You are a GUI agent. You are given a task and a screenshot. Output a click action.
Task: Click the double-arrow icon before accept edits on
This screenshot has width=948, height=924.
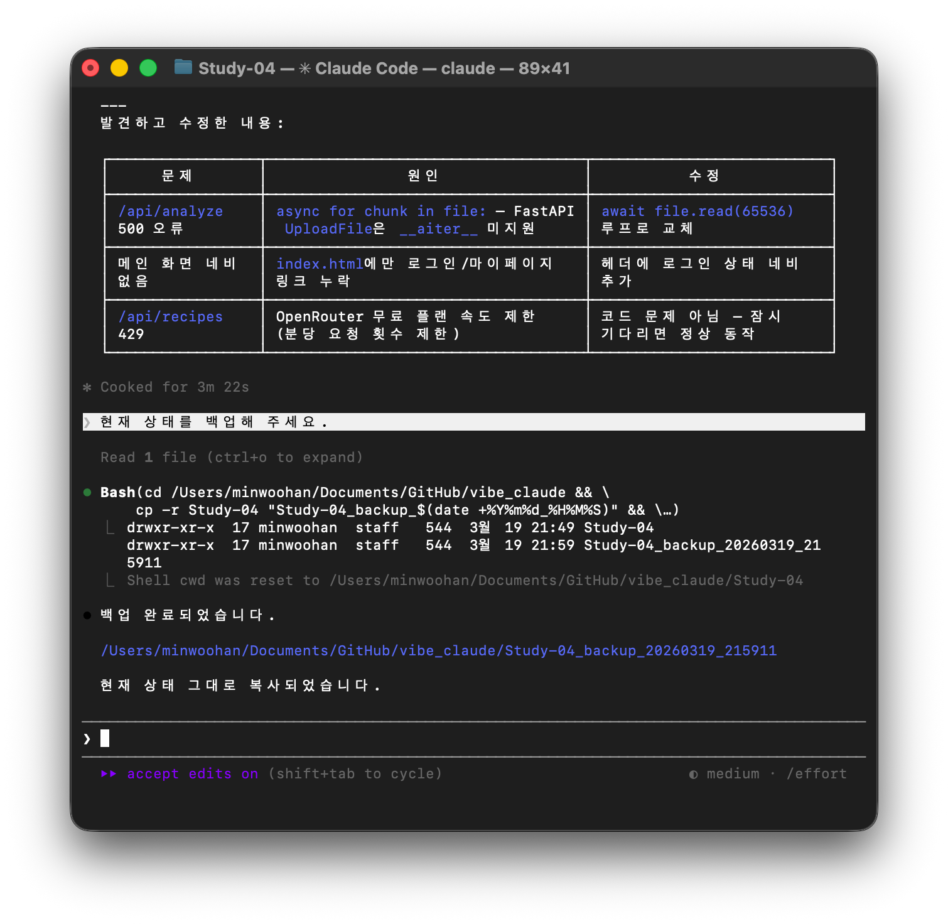pyautogui.click(x=109, y=774)
